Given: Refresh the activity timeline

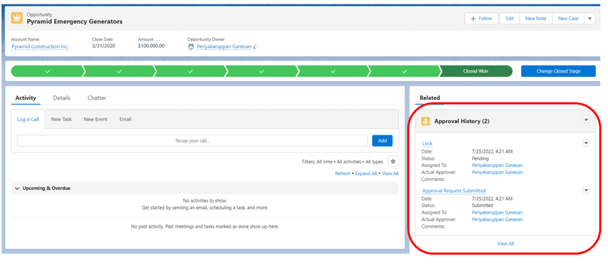Looking at the screenshot, I should point(343,173).
